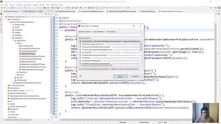Collapse the wakander package
Image resolution: width=221 pixels, height=124 pixels.
click(x=11, y=38)
